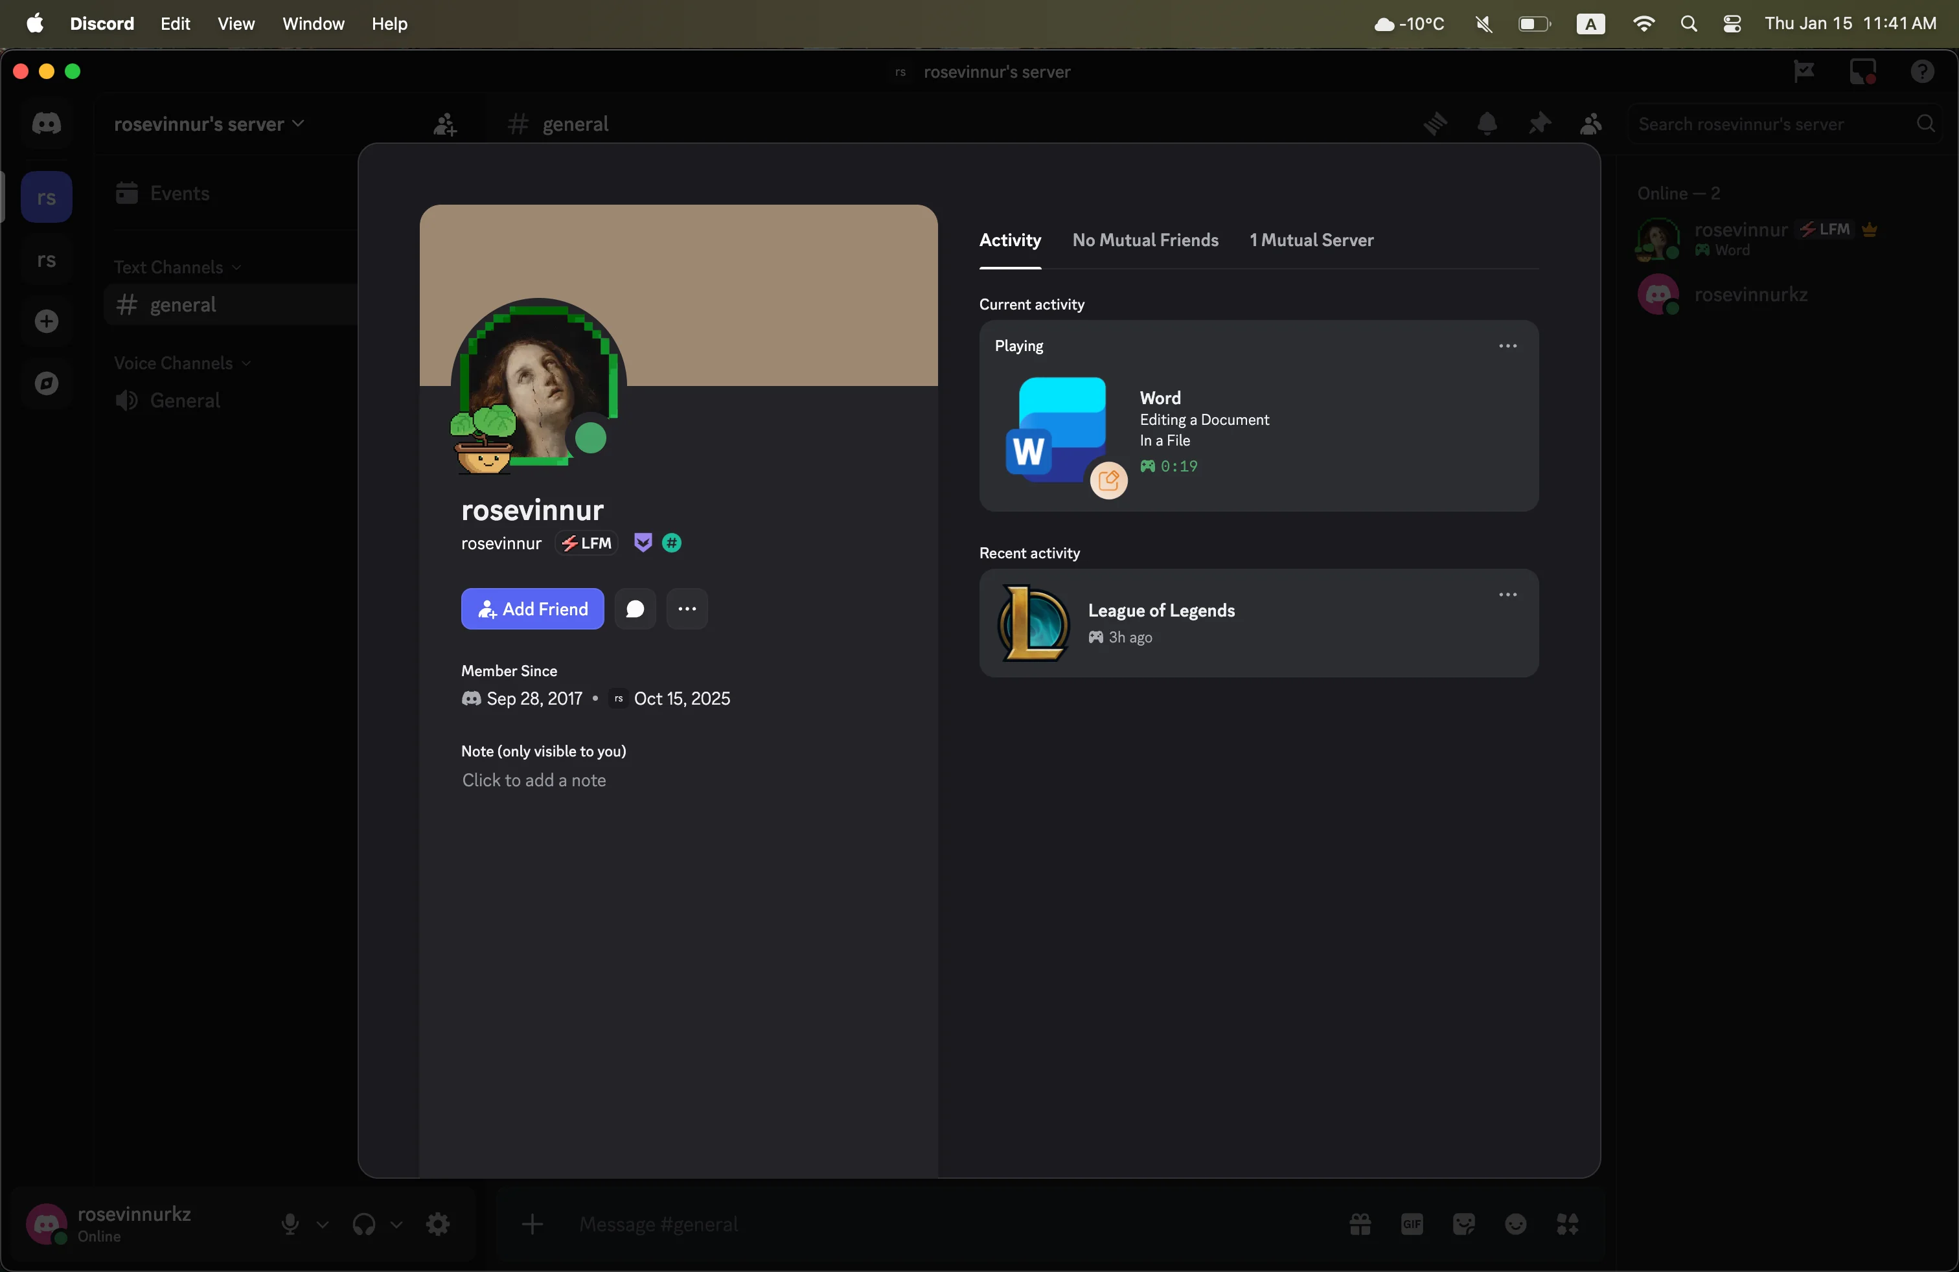1959x1272 pixels.
Task: Open the gift icon in message bar
Action: (1360, 1224)
